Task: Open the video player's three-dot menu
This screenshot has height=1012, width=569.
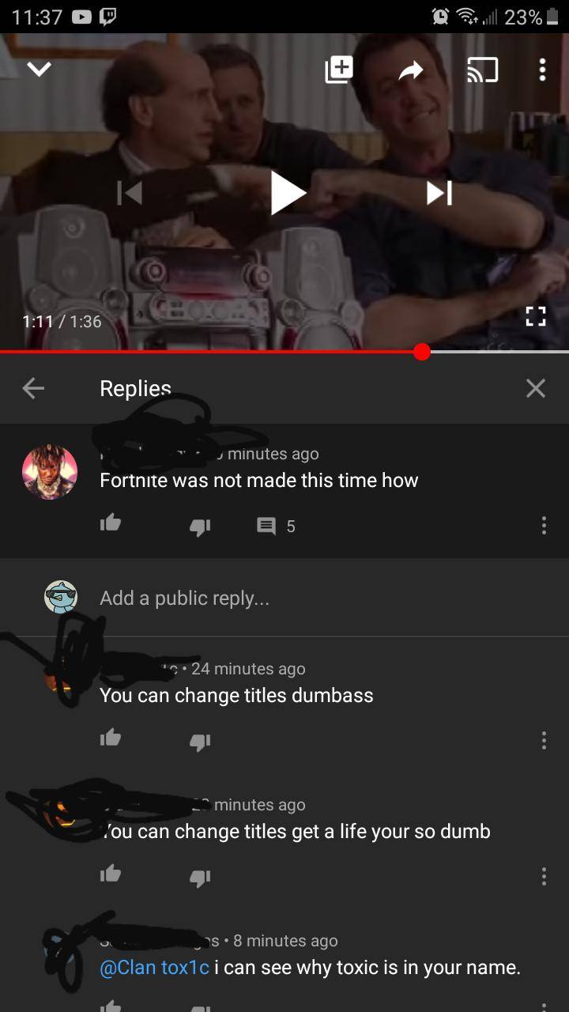Action: (542, 70)
